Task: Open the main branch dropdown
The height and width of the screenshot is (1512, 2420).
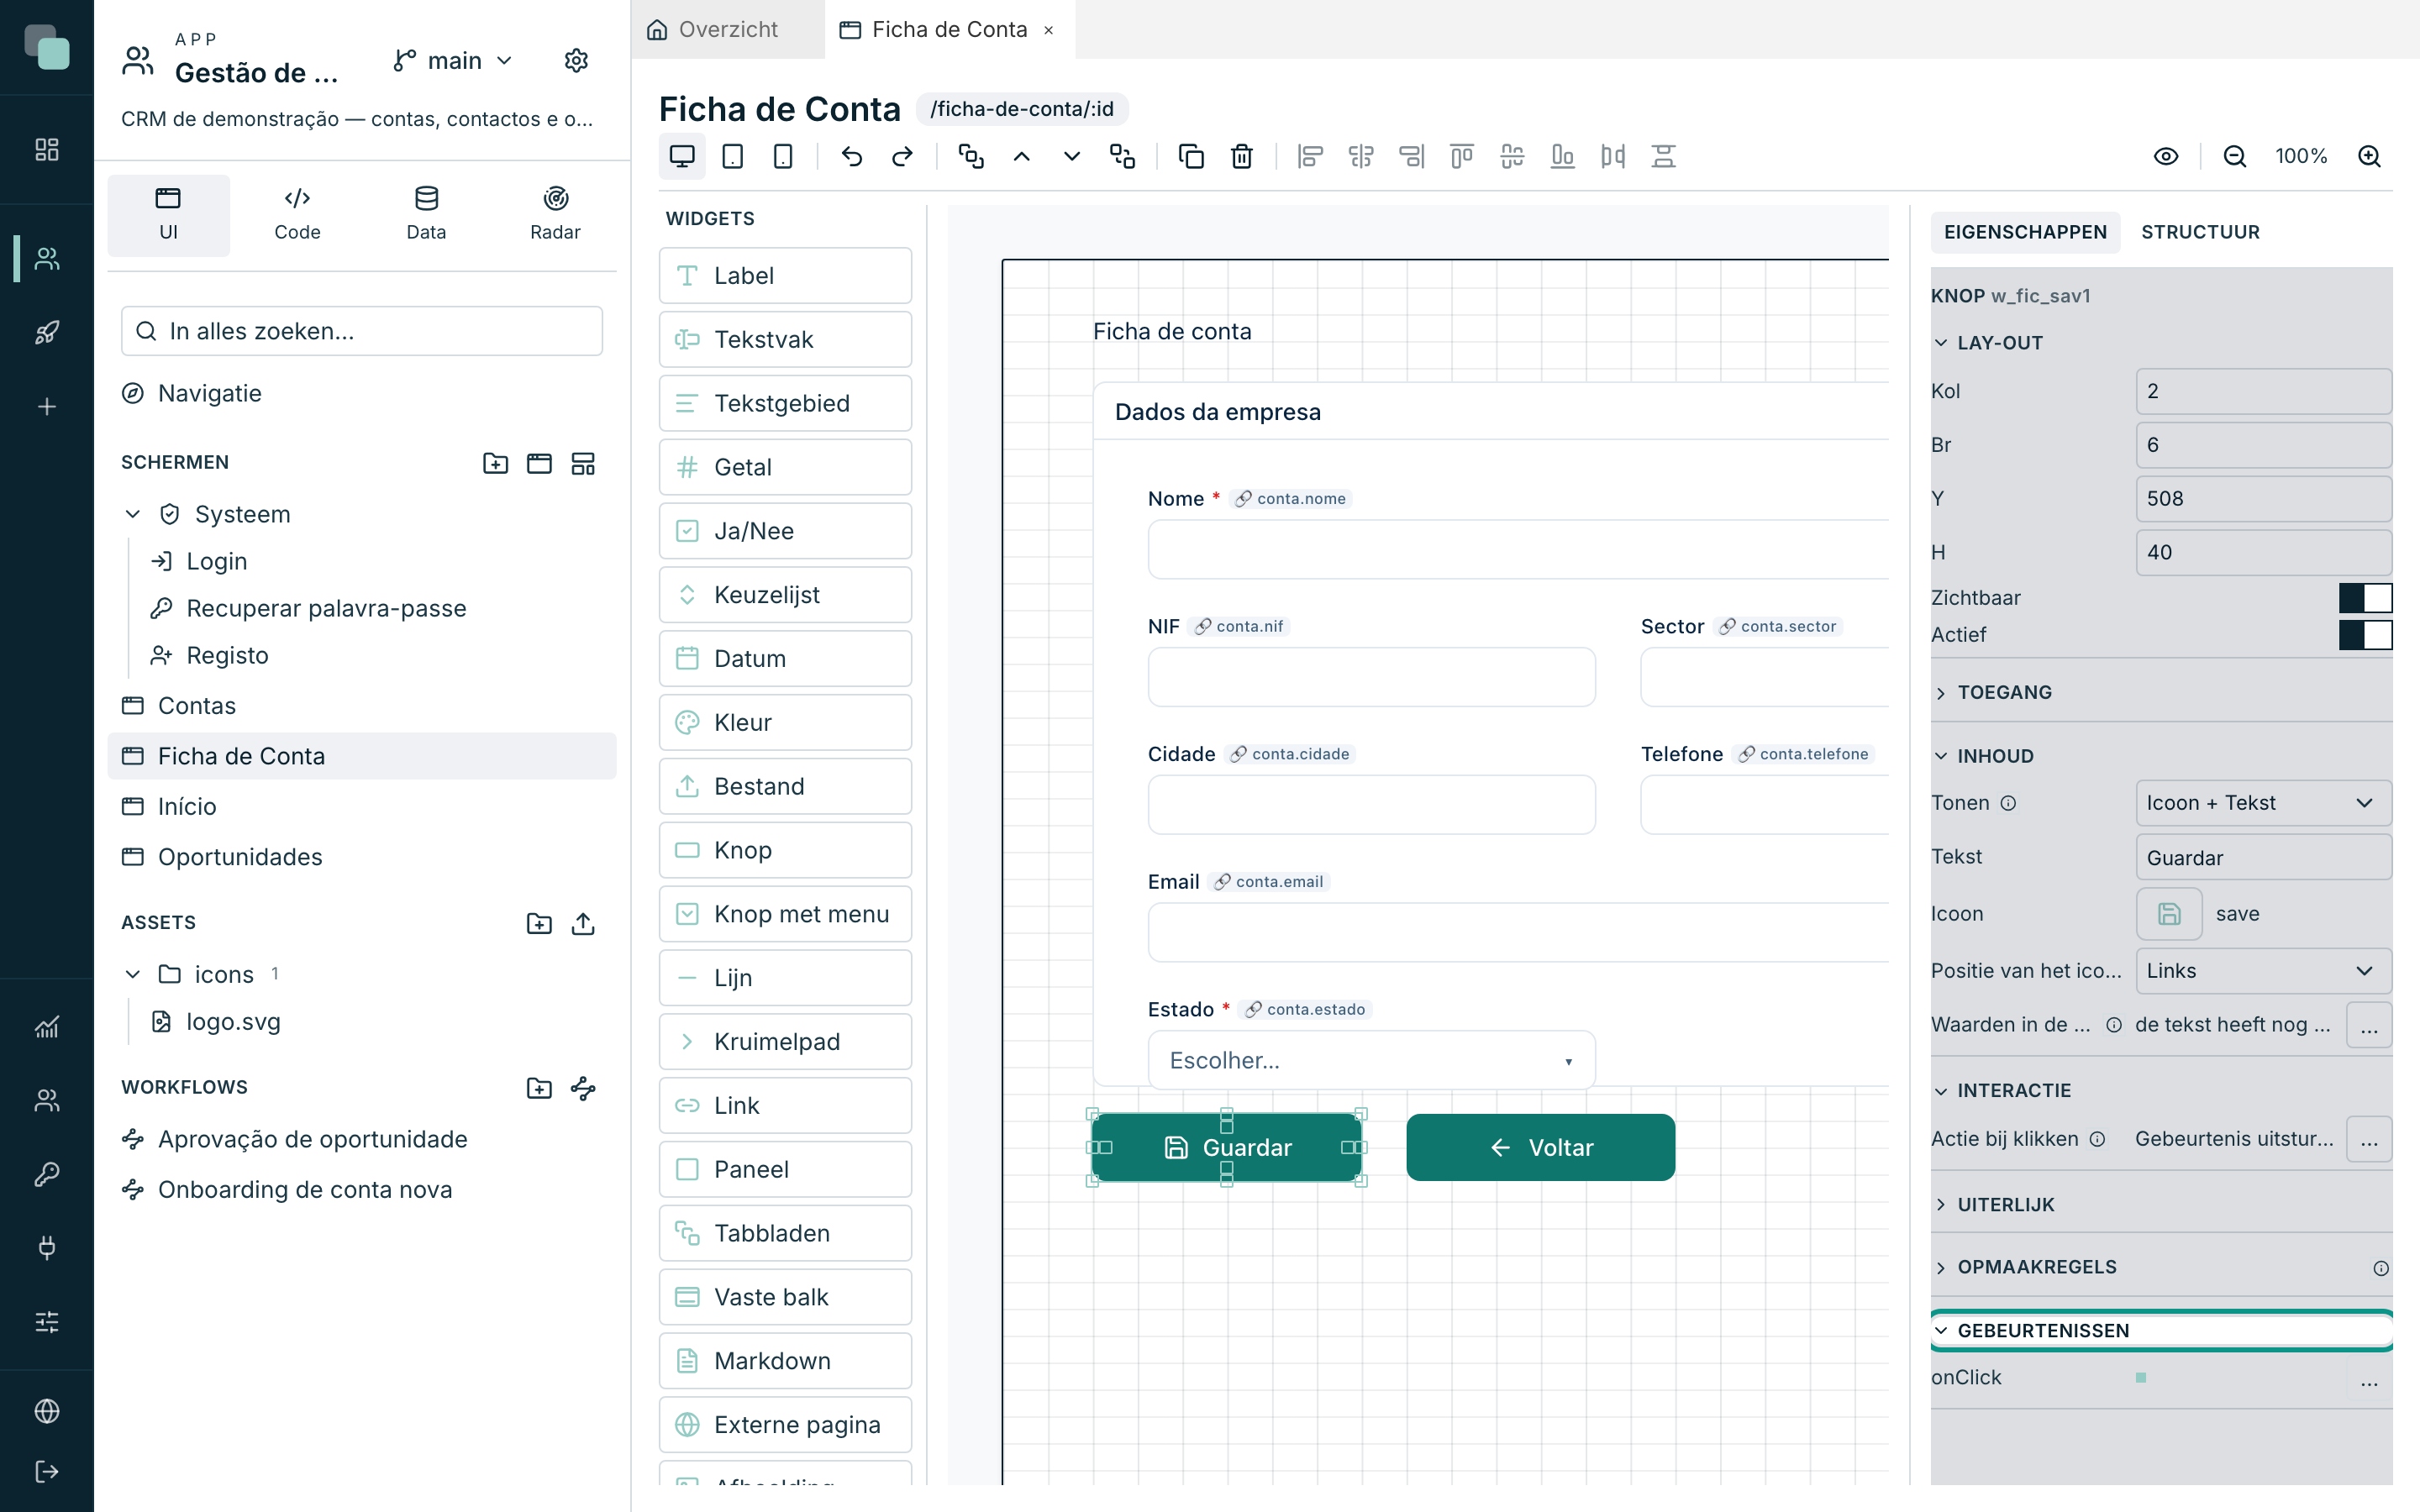Action: coord(453,61)
